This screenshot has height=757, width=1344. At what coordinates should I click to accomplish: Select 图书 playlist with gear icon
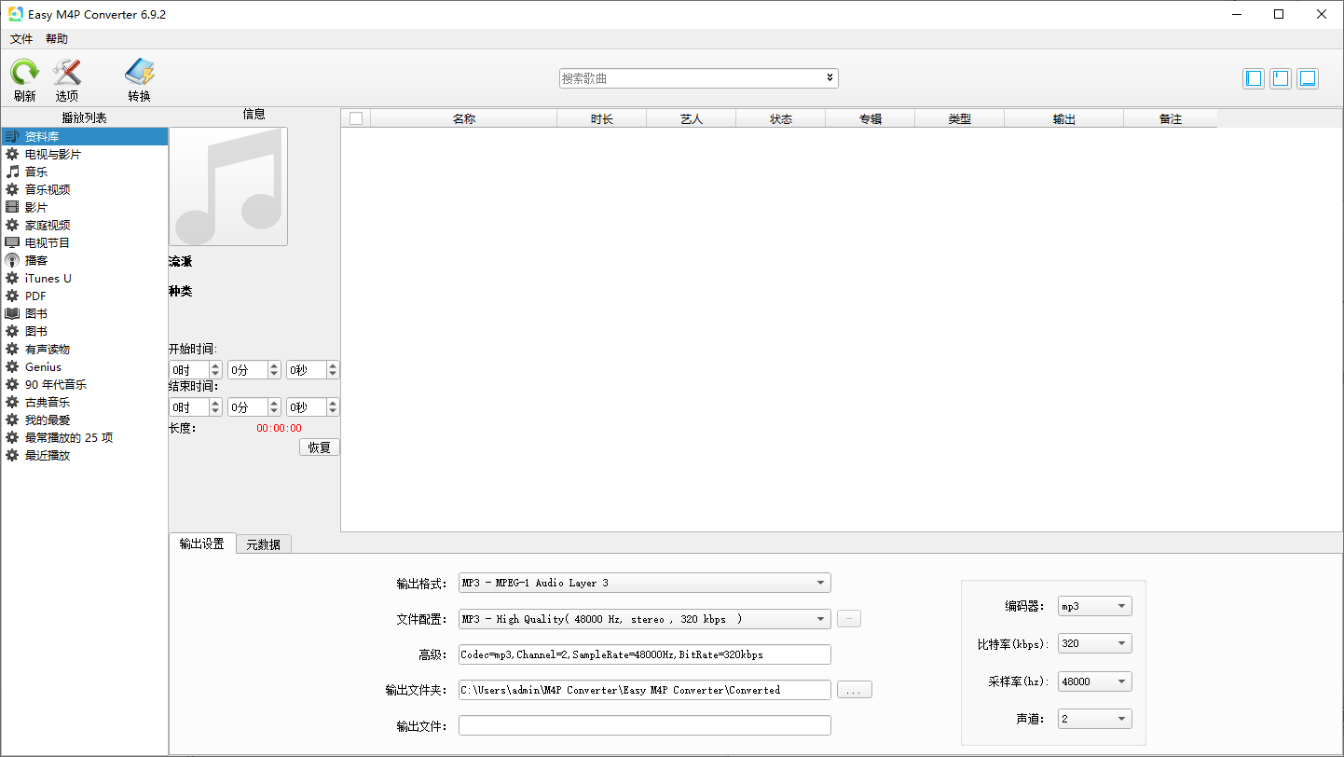click(85, 331)
